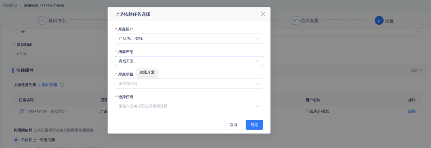Go to 数据模型 in the breadcrumb

[x=10, y=5]
